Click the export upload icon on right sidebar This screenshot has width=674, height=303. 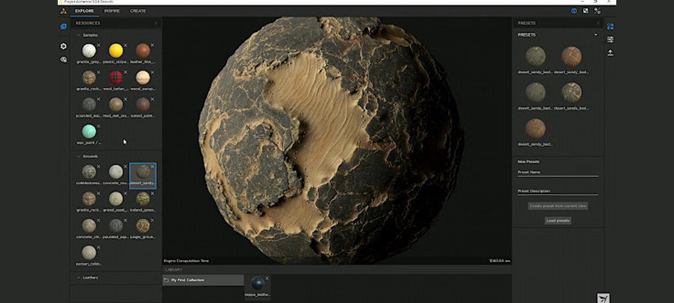[610, 53]
